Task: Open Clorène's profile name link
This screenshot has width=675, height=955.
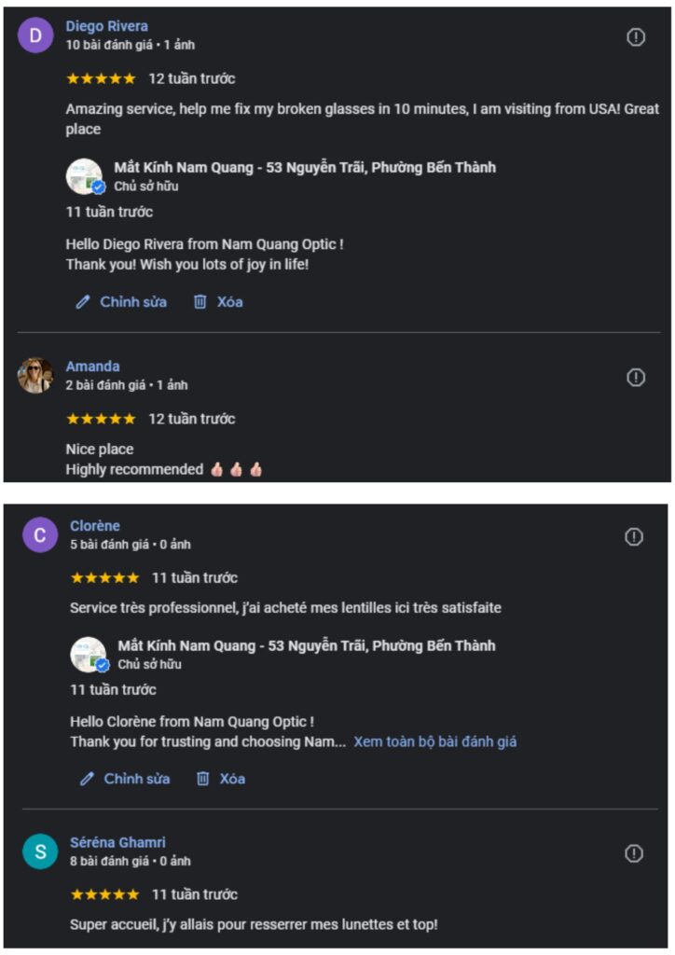Action: pos(95,526)
